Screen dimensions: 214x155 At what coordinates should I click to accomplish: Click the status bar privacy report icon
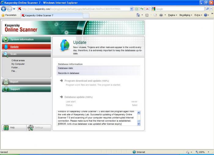click(188, 152)
